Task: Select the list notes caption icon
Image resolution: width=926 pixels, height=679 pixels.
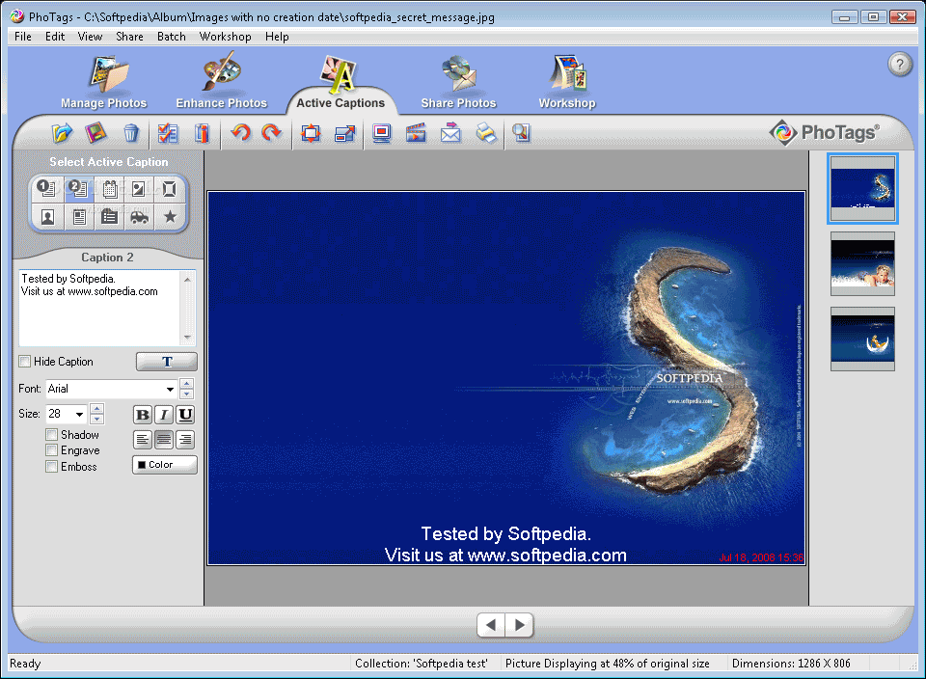Action: click(109, 217)
